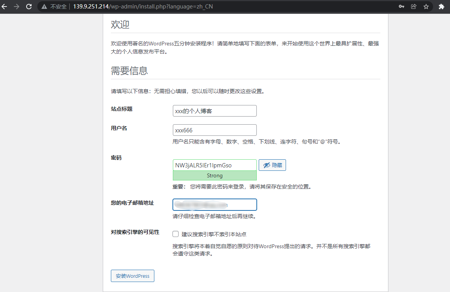Image resolution: width=450 pixels, height=292 pixels.
Task: Click the password input field
Action: coord(215,165)
